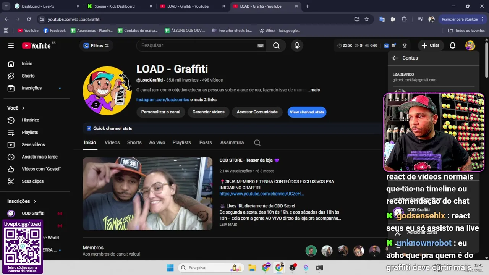489x275 pixels.
Task: Expand the Você section
Action: pyautogui.click(x=16, y=108)
